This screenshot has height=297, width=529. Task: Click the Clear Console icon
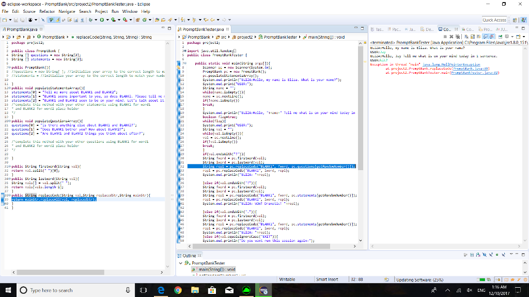coord(466,37)
